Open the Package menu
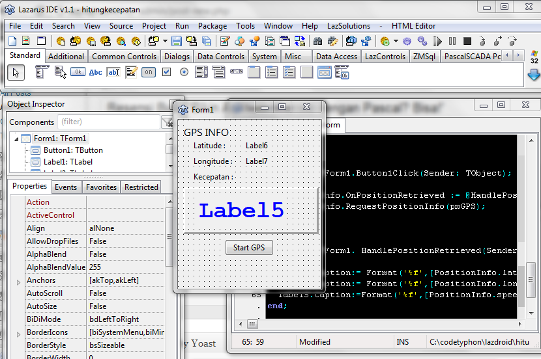The width and height of the screenshot is (541, 359). (x=212, y=26)
